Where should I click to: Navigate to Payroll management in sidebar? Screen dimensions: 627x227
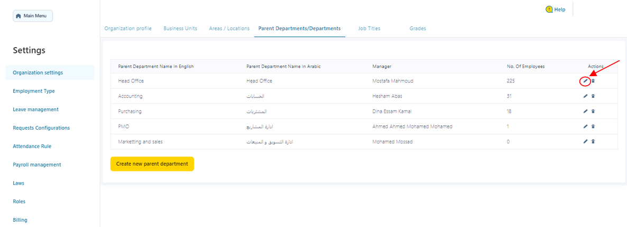tap(37, 165)
